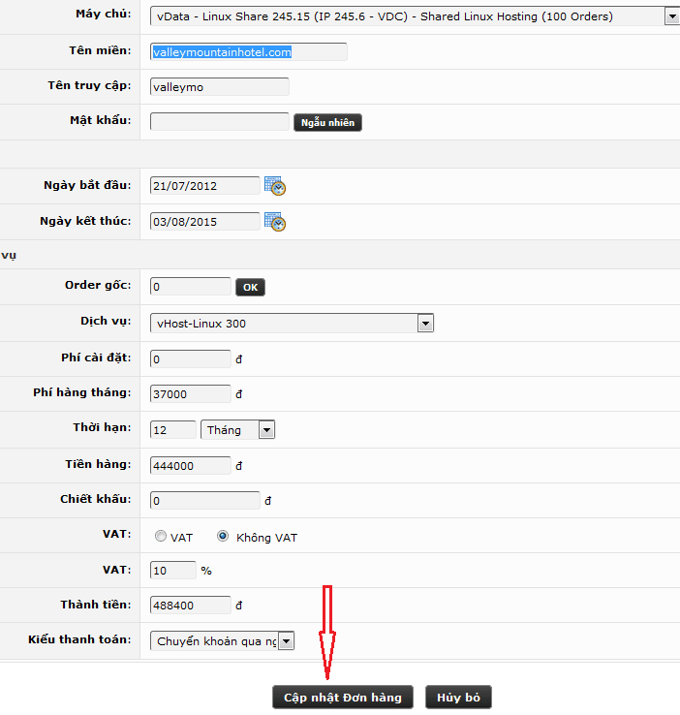Click the Cập nhật Đơn hàng button

pyautogui.click(x=343, y=698)
